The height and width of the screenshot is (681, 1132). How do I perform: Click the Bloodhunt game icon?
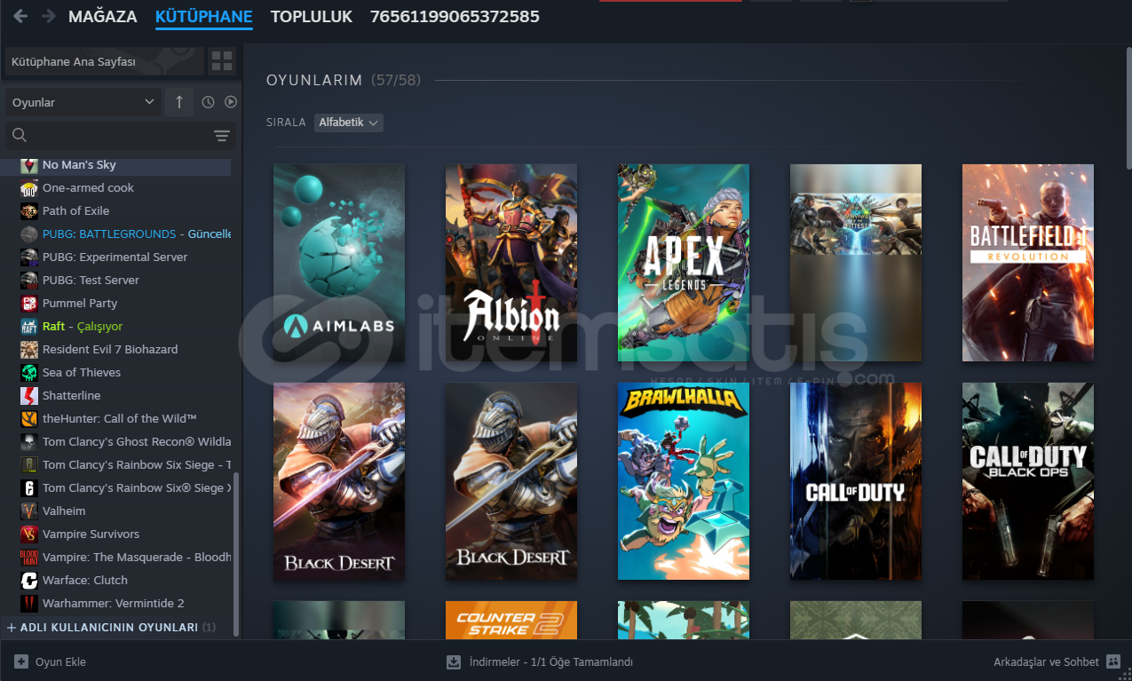pyautogui.click(x=29, y=558)
